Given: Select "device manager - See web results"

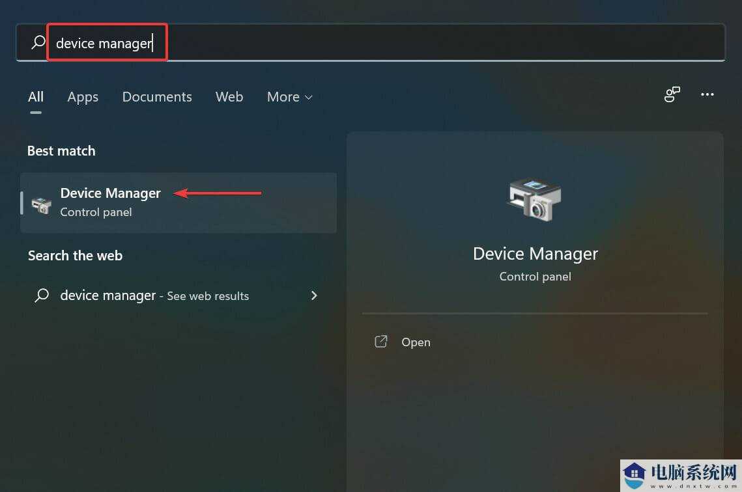Looking at the screenshot, I should click(x=154, y=295).
